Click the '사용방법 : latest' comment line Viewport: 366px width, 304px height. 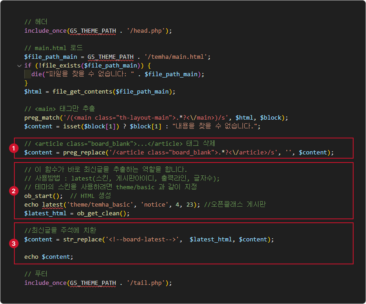click(122, 178)
